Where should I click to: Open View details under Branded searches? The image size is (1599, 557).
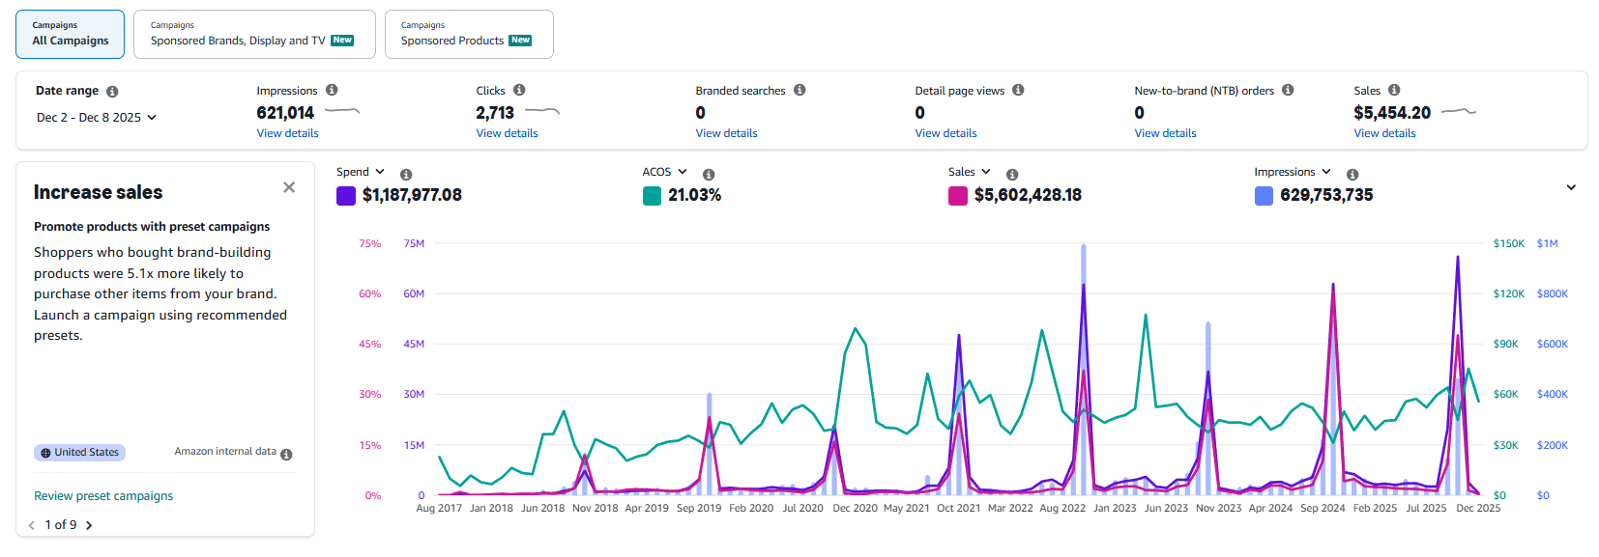click(x=726, y=133)
